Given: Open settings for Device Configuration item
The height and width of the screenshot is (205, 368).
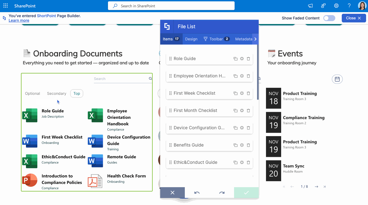Looking at the screenshot, I should coord(242,128).
